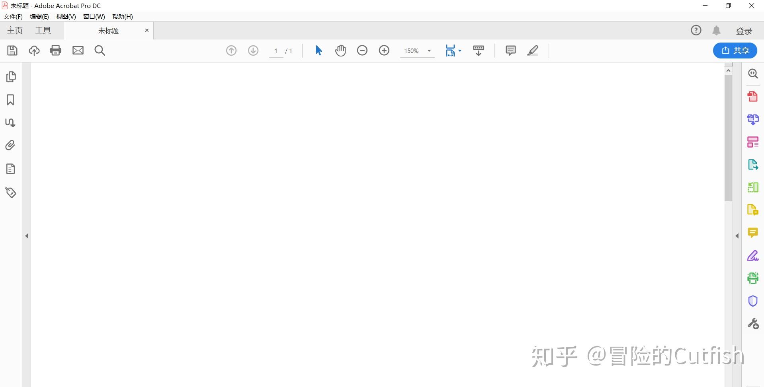Screen dimensions: 764x387
Task: Click the 共享 share button
Action: (735, 51)
